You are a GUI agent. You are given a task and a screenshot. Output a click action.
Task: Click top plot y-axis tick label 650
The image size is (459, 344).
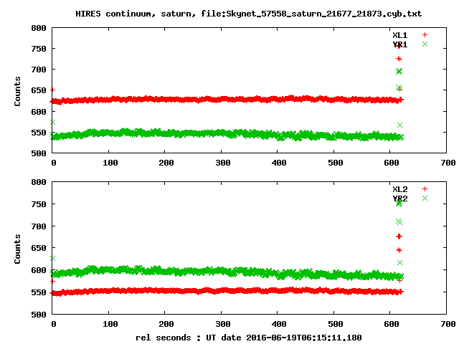pyautogui.click(x=39, y=90)
